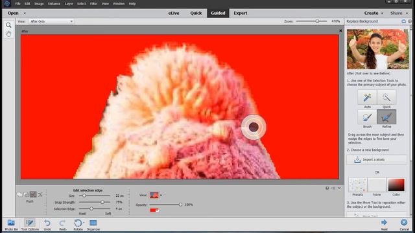Open the View menu
This screenshot has width=415, height=233.
click(105, 4)
